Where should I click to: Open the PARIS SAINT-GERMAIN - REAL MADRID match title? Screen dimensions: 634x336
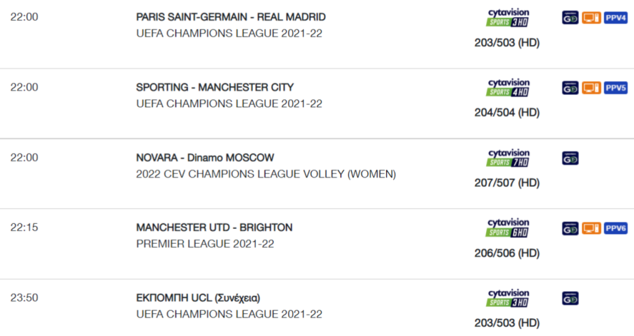[x=231, y=17]
